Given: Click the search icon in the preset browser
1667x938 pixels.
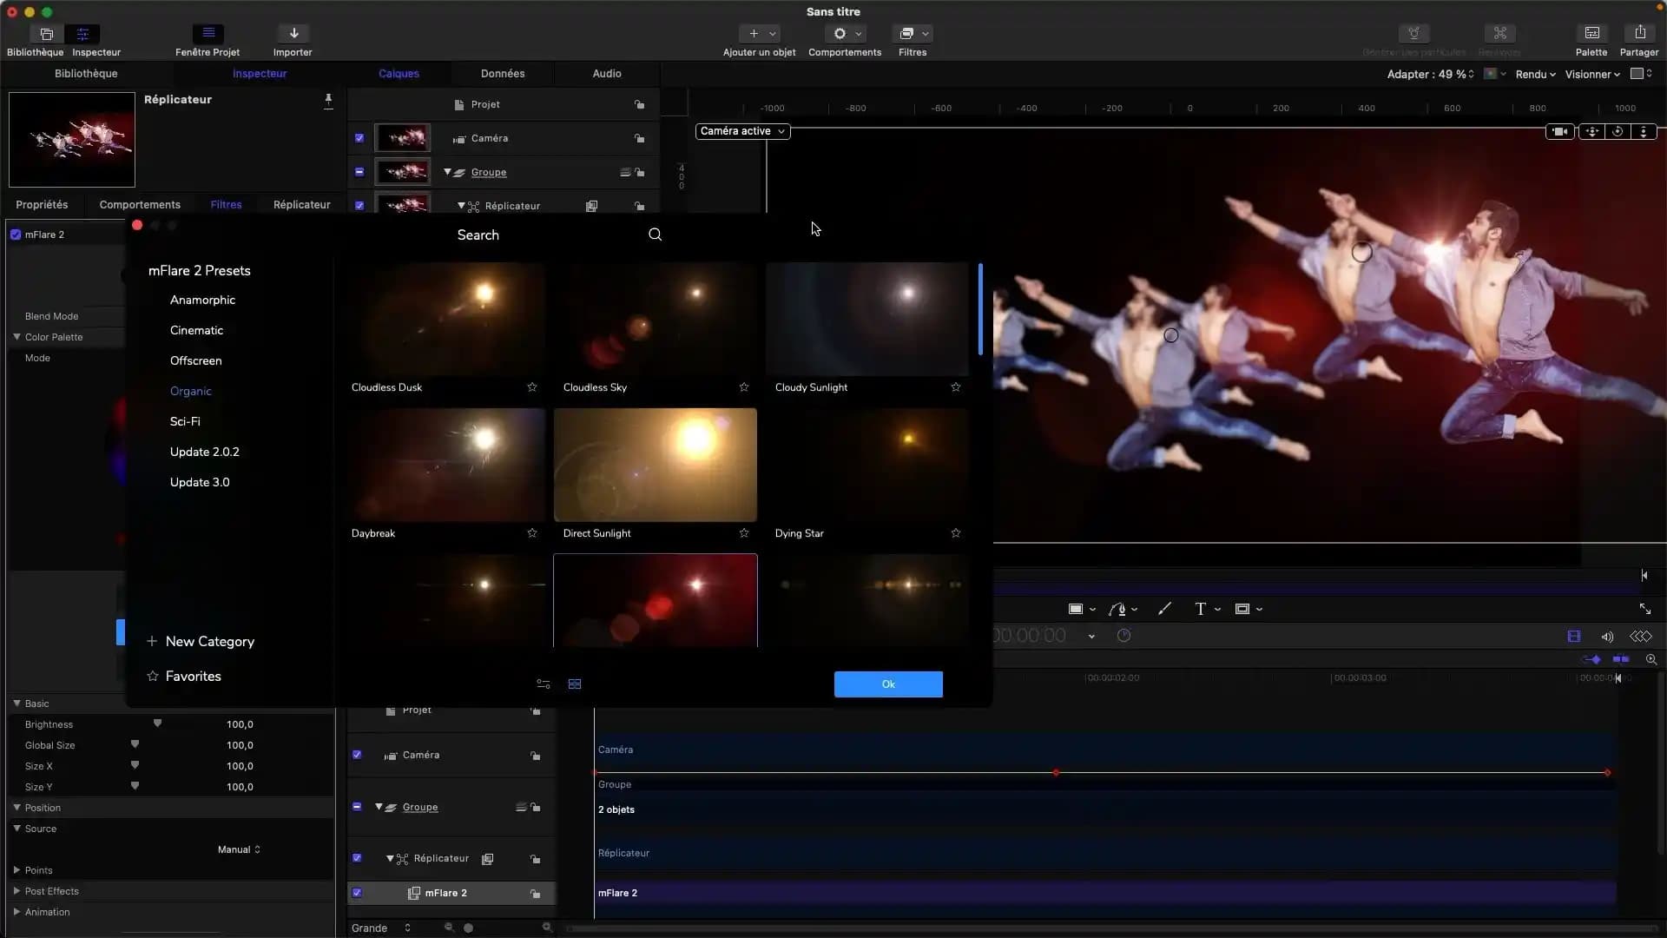Looking at the screenshot, I should point(655,234).
